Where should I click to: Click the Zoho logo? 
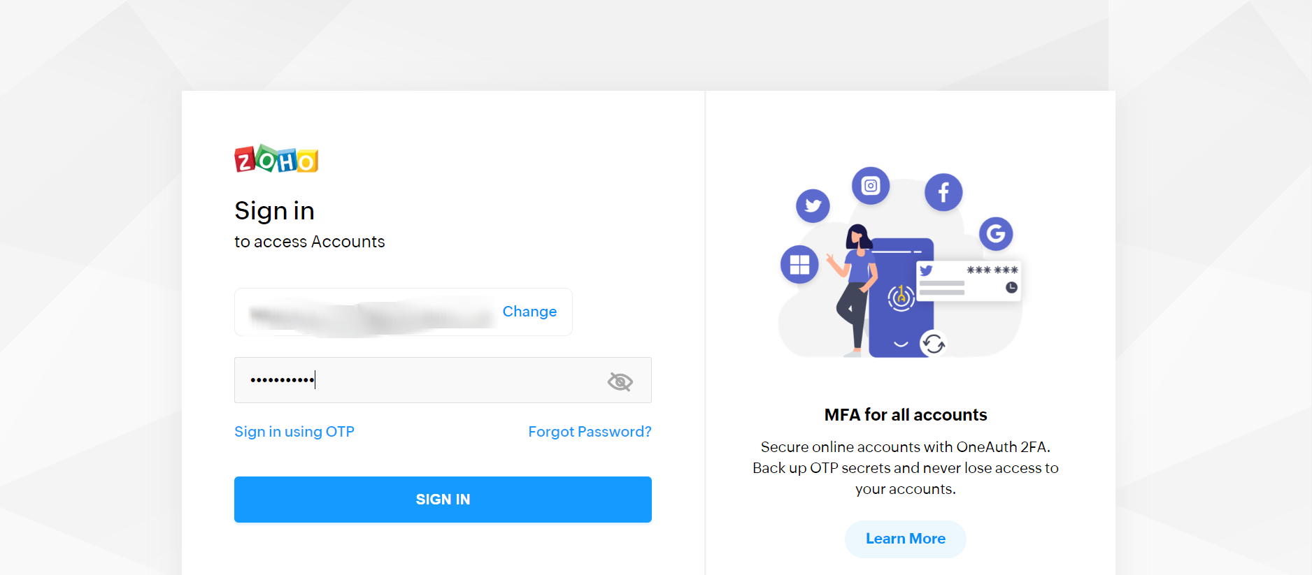click(x=276, y=159)
